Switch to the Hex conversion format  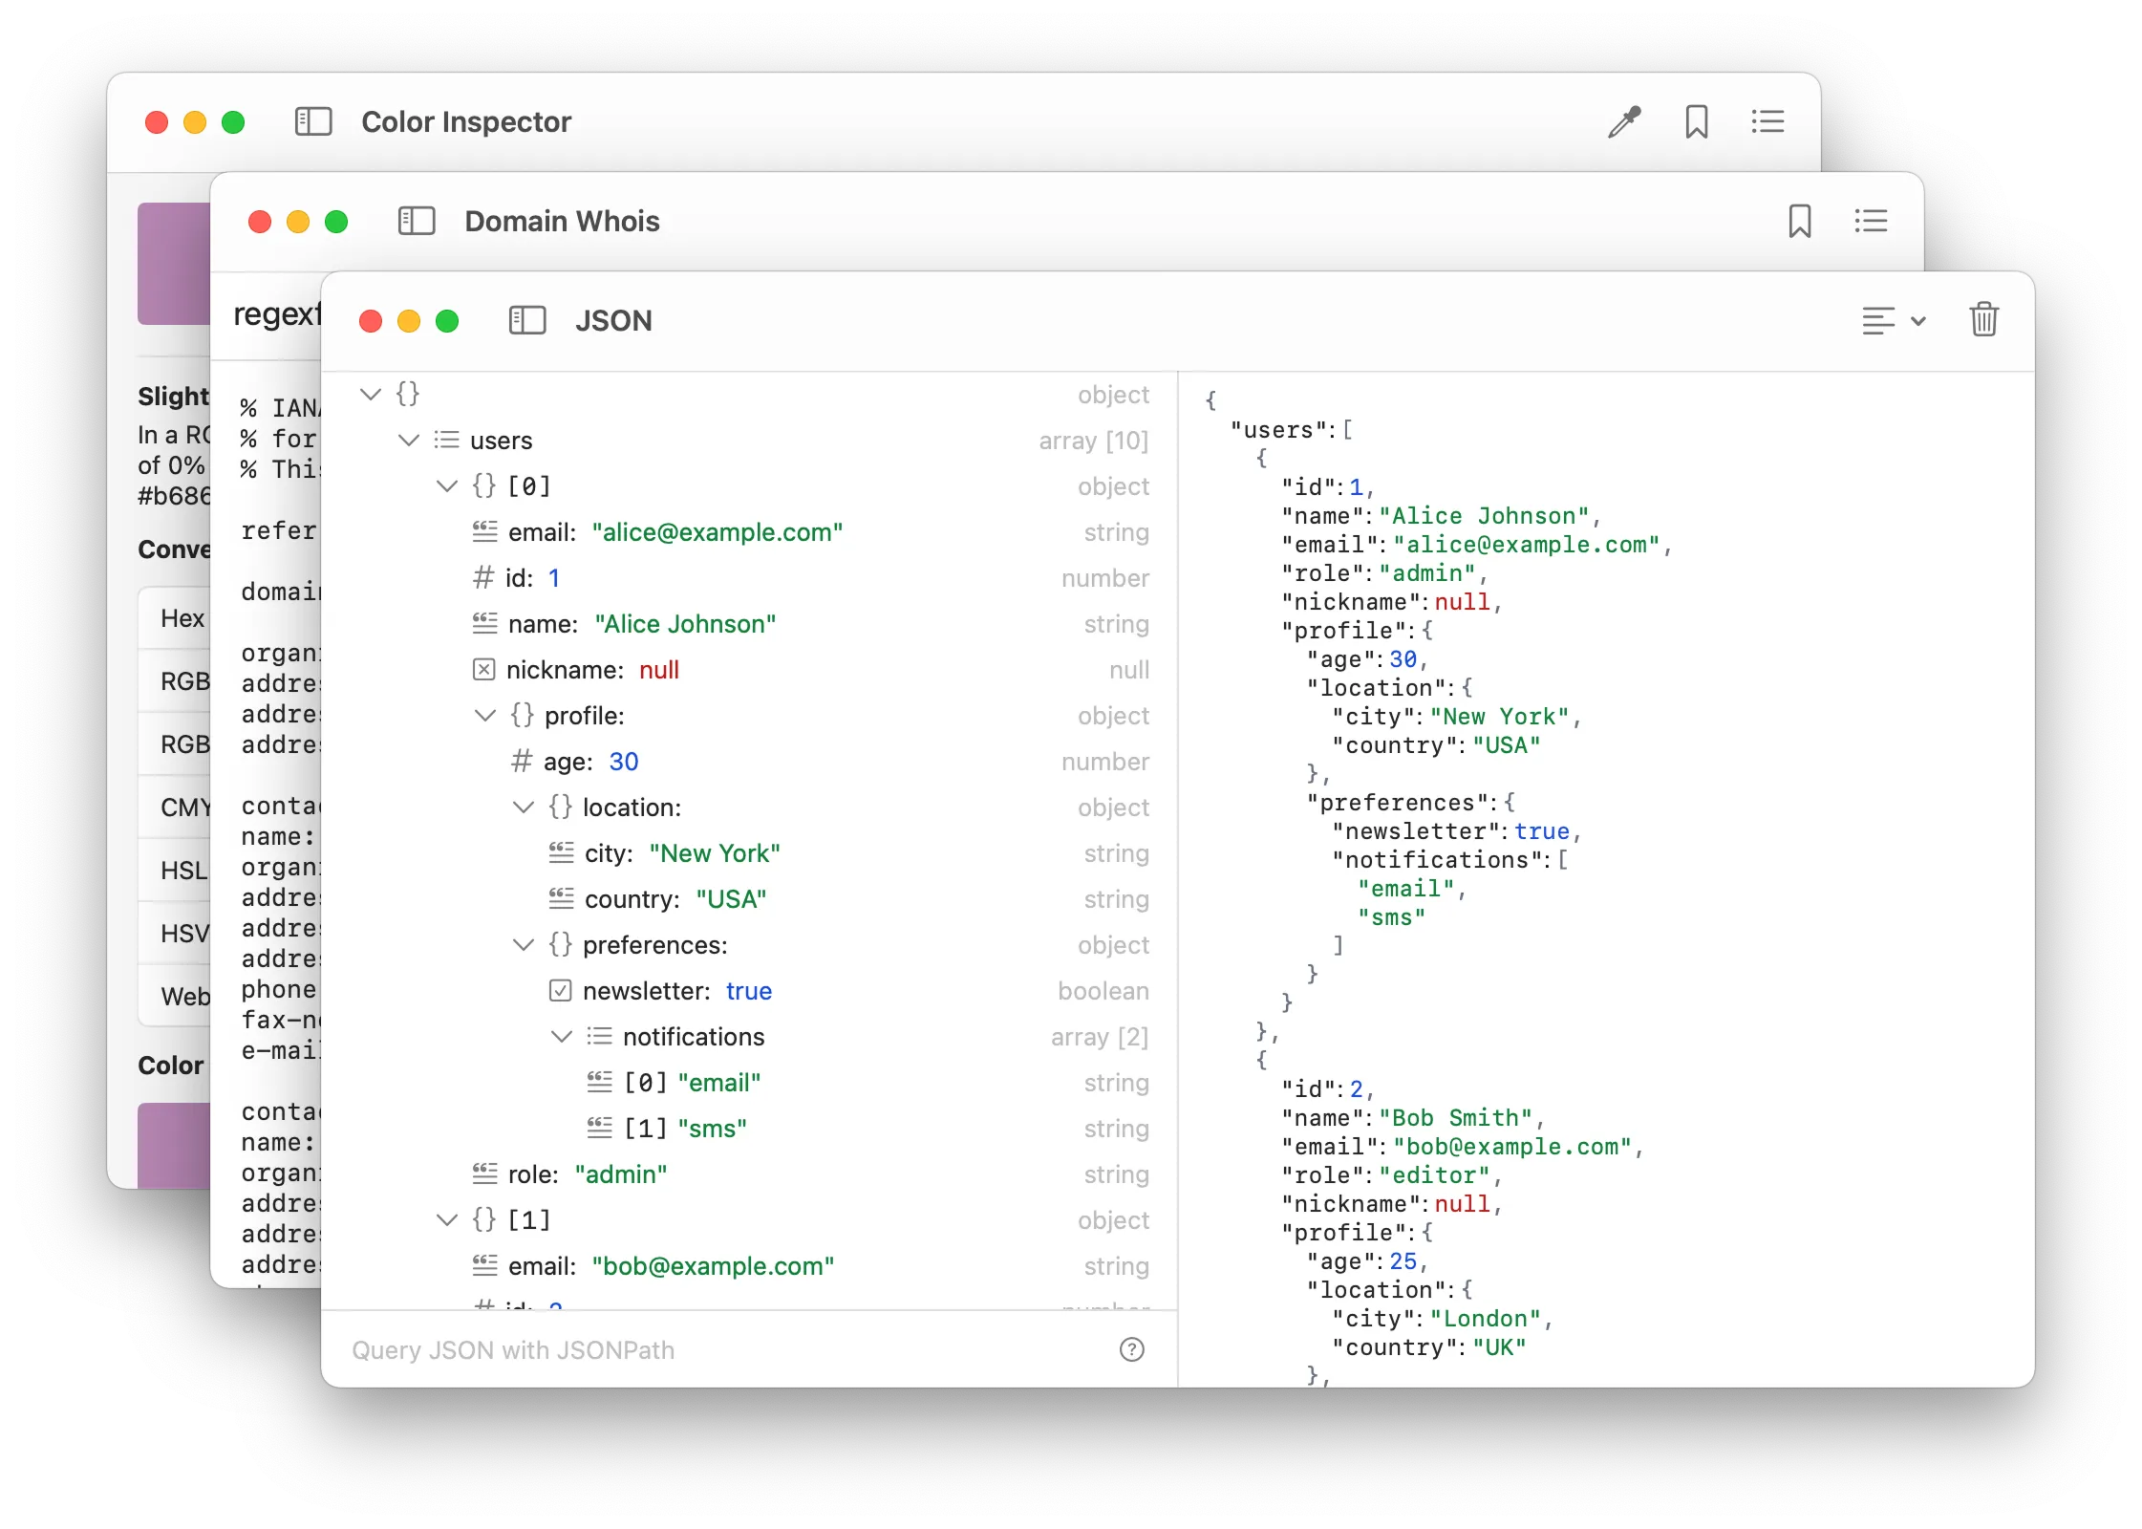point(182,617)
